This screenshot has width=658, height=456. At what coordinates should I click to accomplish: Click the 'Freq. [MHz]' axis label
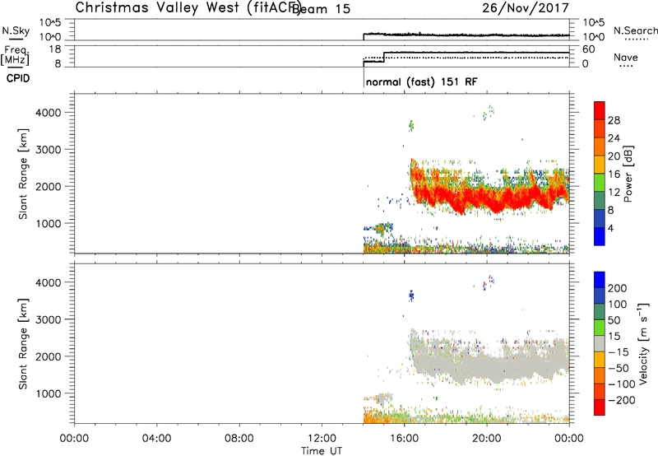(x=15, y=55)
